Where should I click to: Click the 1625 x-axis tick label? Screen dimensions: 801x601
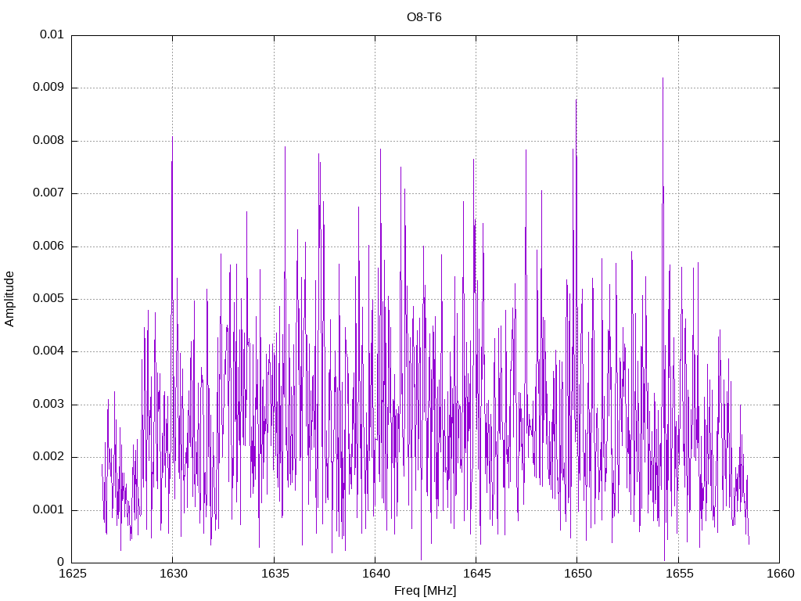[73, 574]
